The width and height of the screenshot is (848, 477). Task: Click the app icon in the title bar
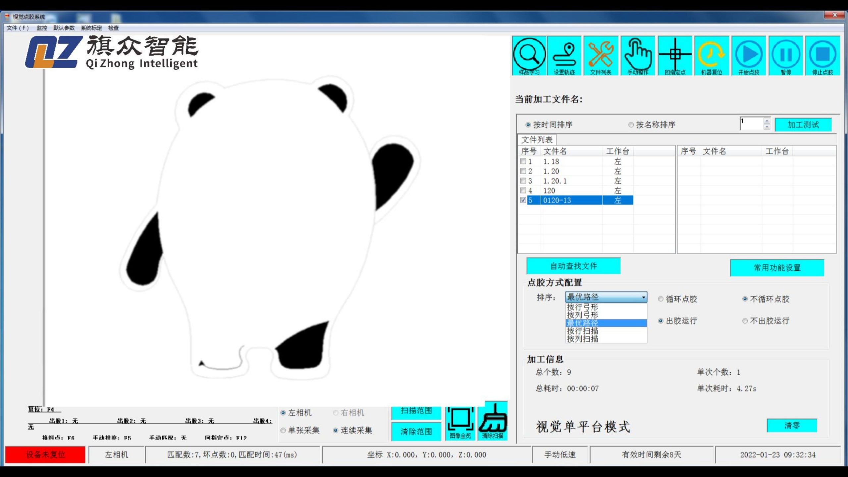7,17
